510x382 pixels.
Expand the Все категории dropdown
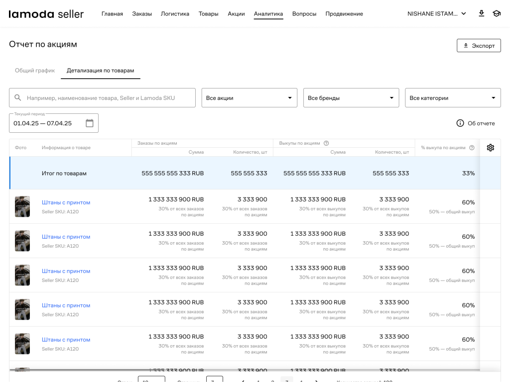point(453,98)
